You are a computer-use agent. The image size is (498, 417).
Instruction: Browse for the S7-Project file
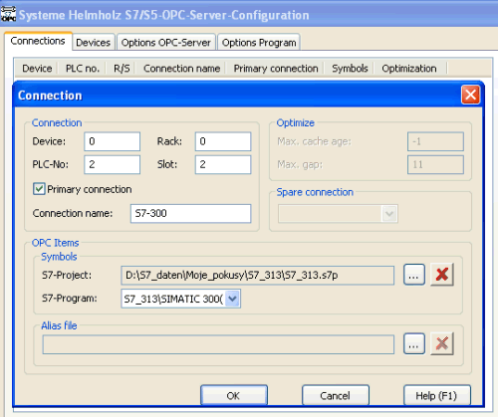point(414,275)
